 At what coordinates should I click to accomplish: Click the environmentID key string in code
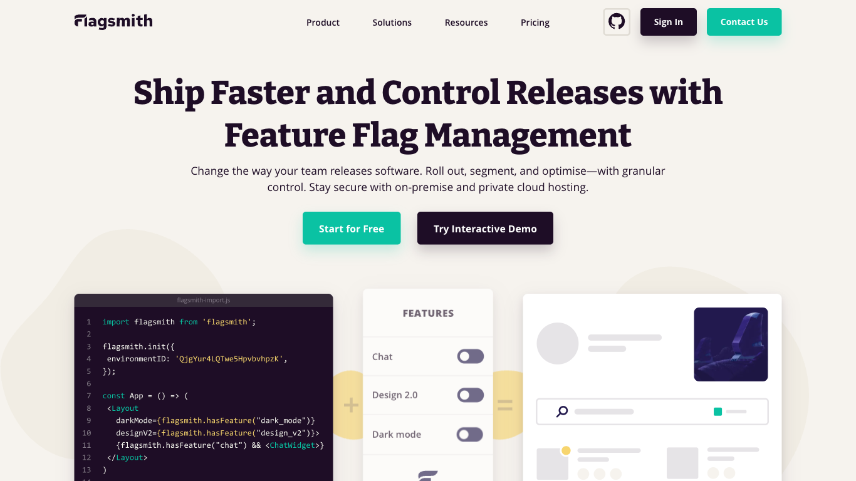tap(230, 359)
